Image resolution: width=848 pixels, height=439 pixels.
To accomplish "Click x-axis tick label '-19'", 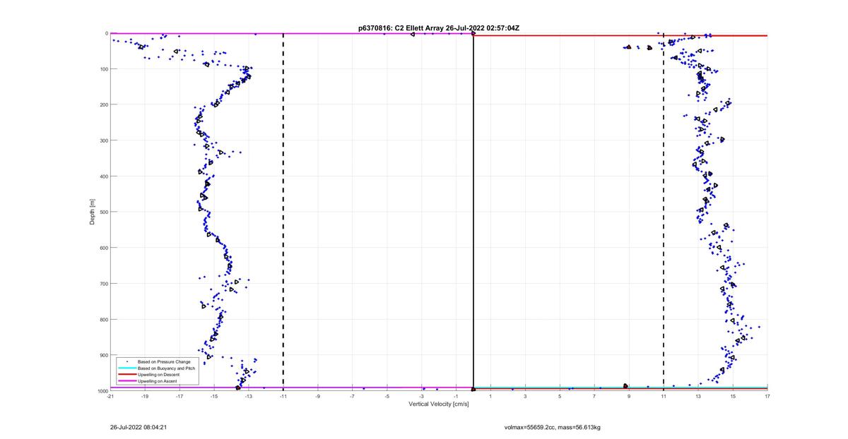I will pyautogui.click(x=145, y=396).
